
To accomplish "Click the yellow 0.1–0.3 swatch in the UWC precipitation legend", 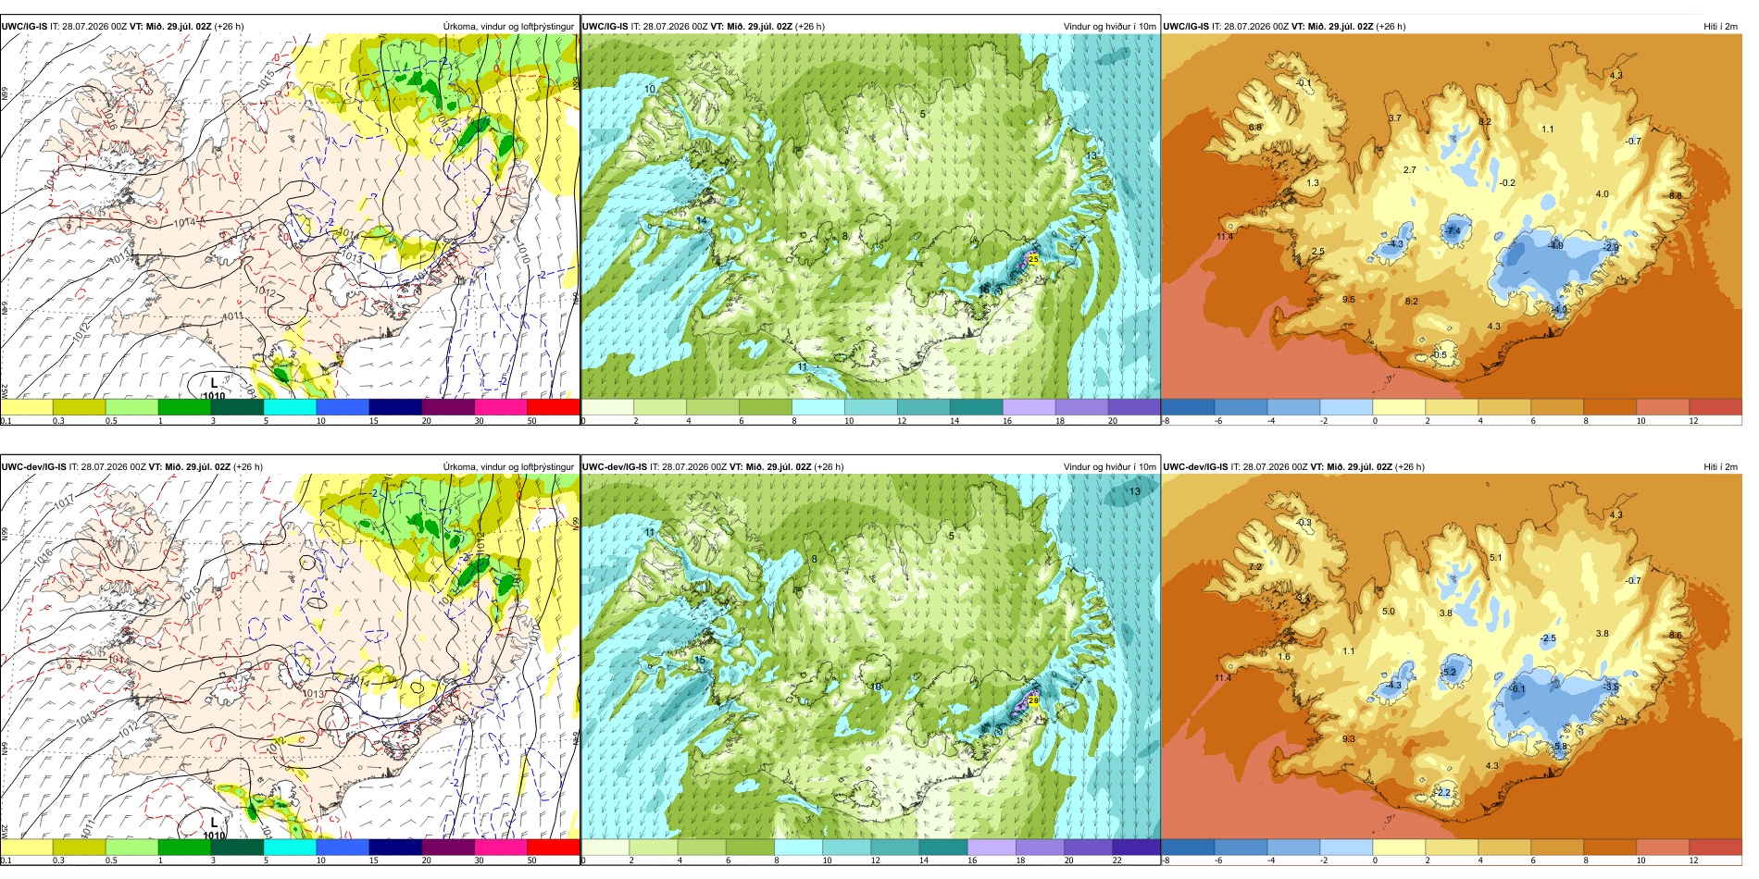I will point(27,406).
